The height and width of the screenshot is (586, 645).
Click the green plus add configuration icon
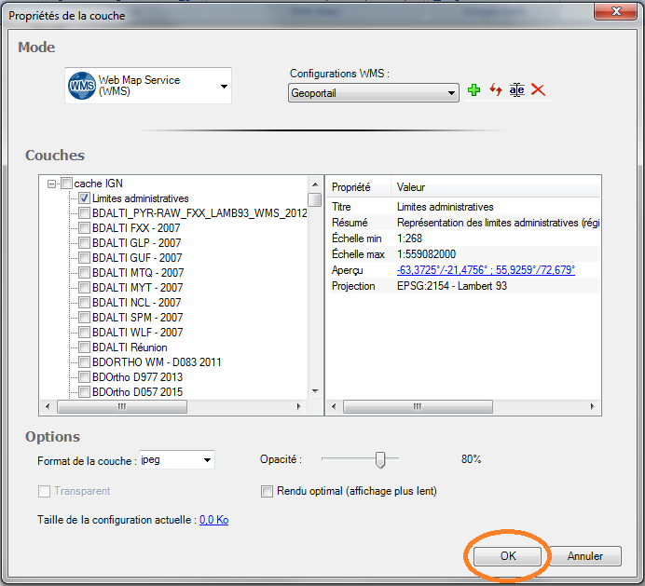(x=474, y=90)
